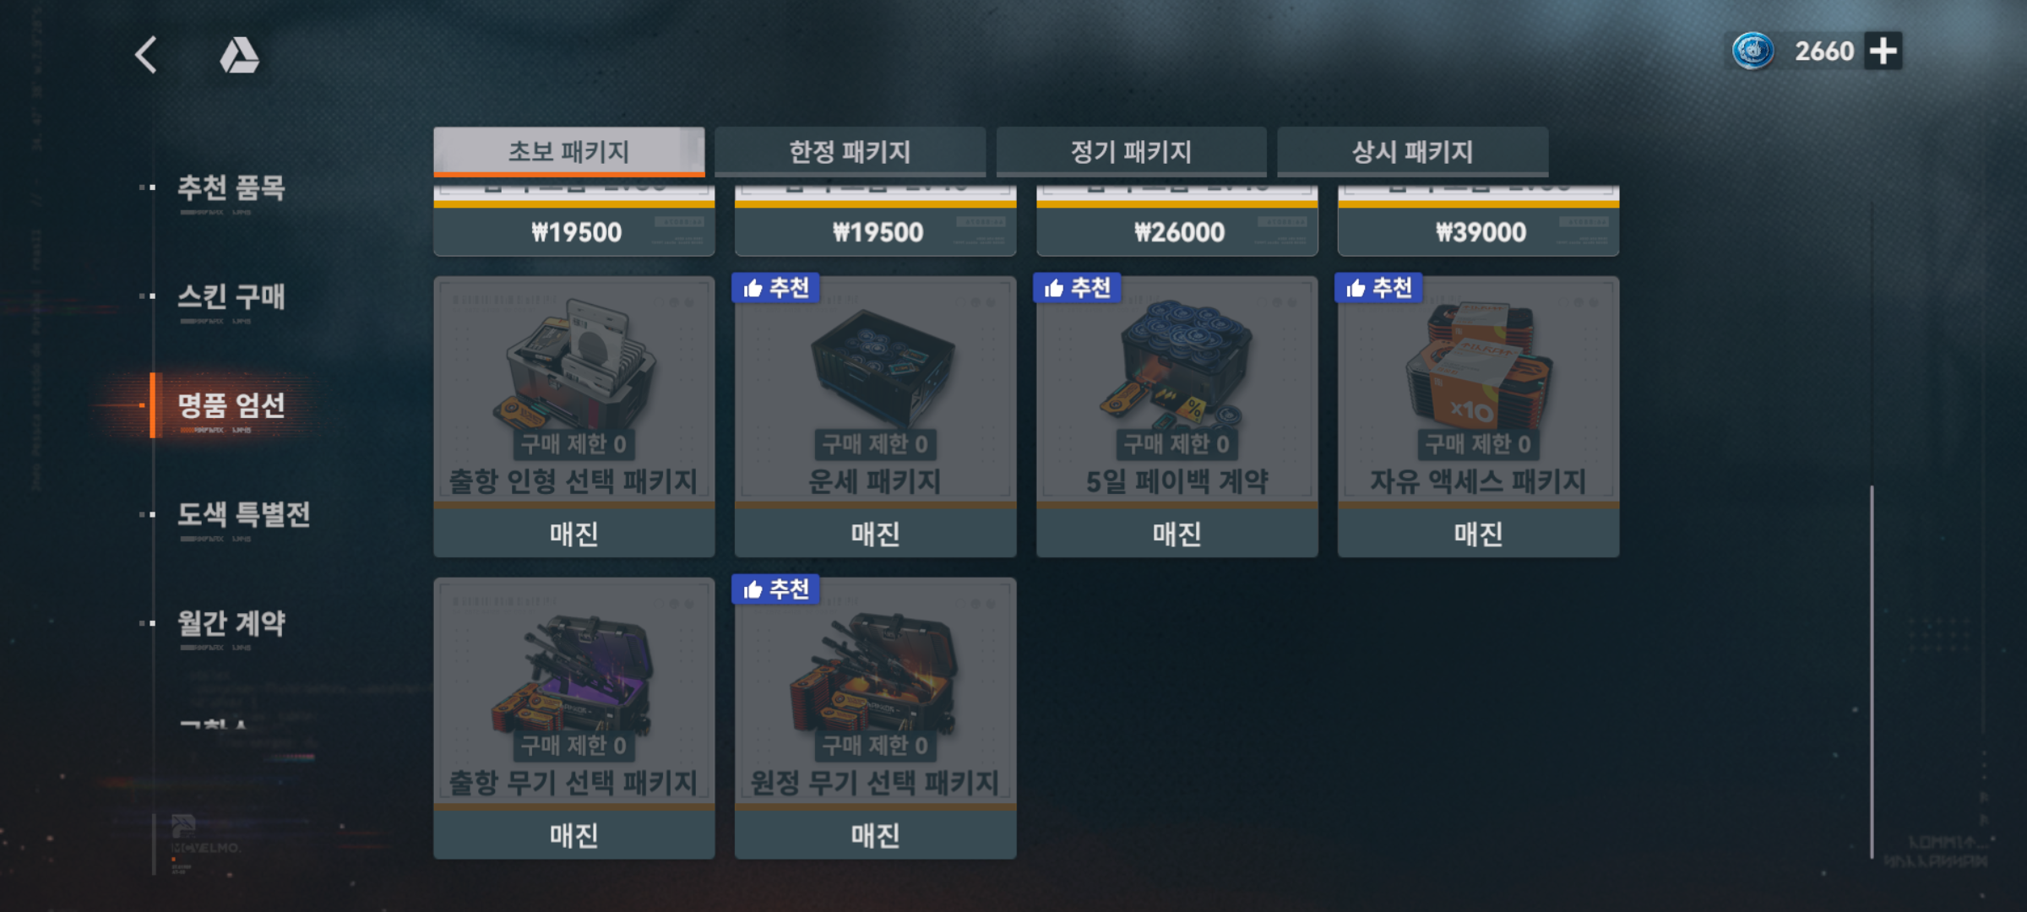Switch to the 한정 패키지 tab
This screenshot has height=912, width=2027.
pos(850,152)
